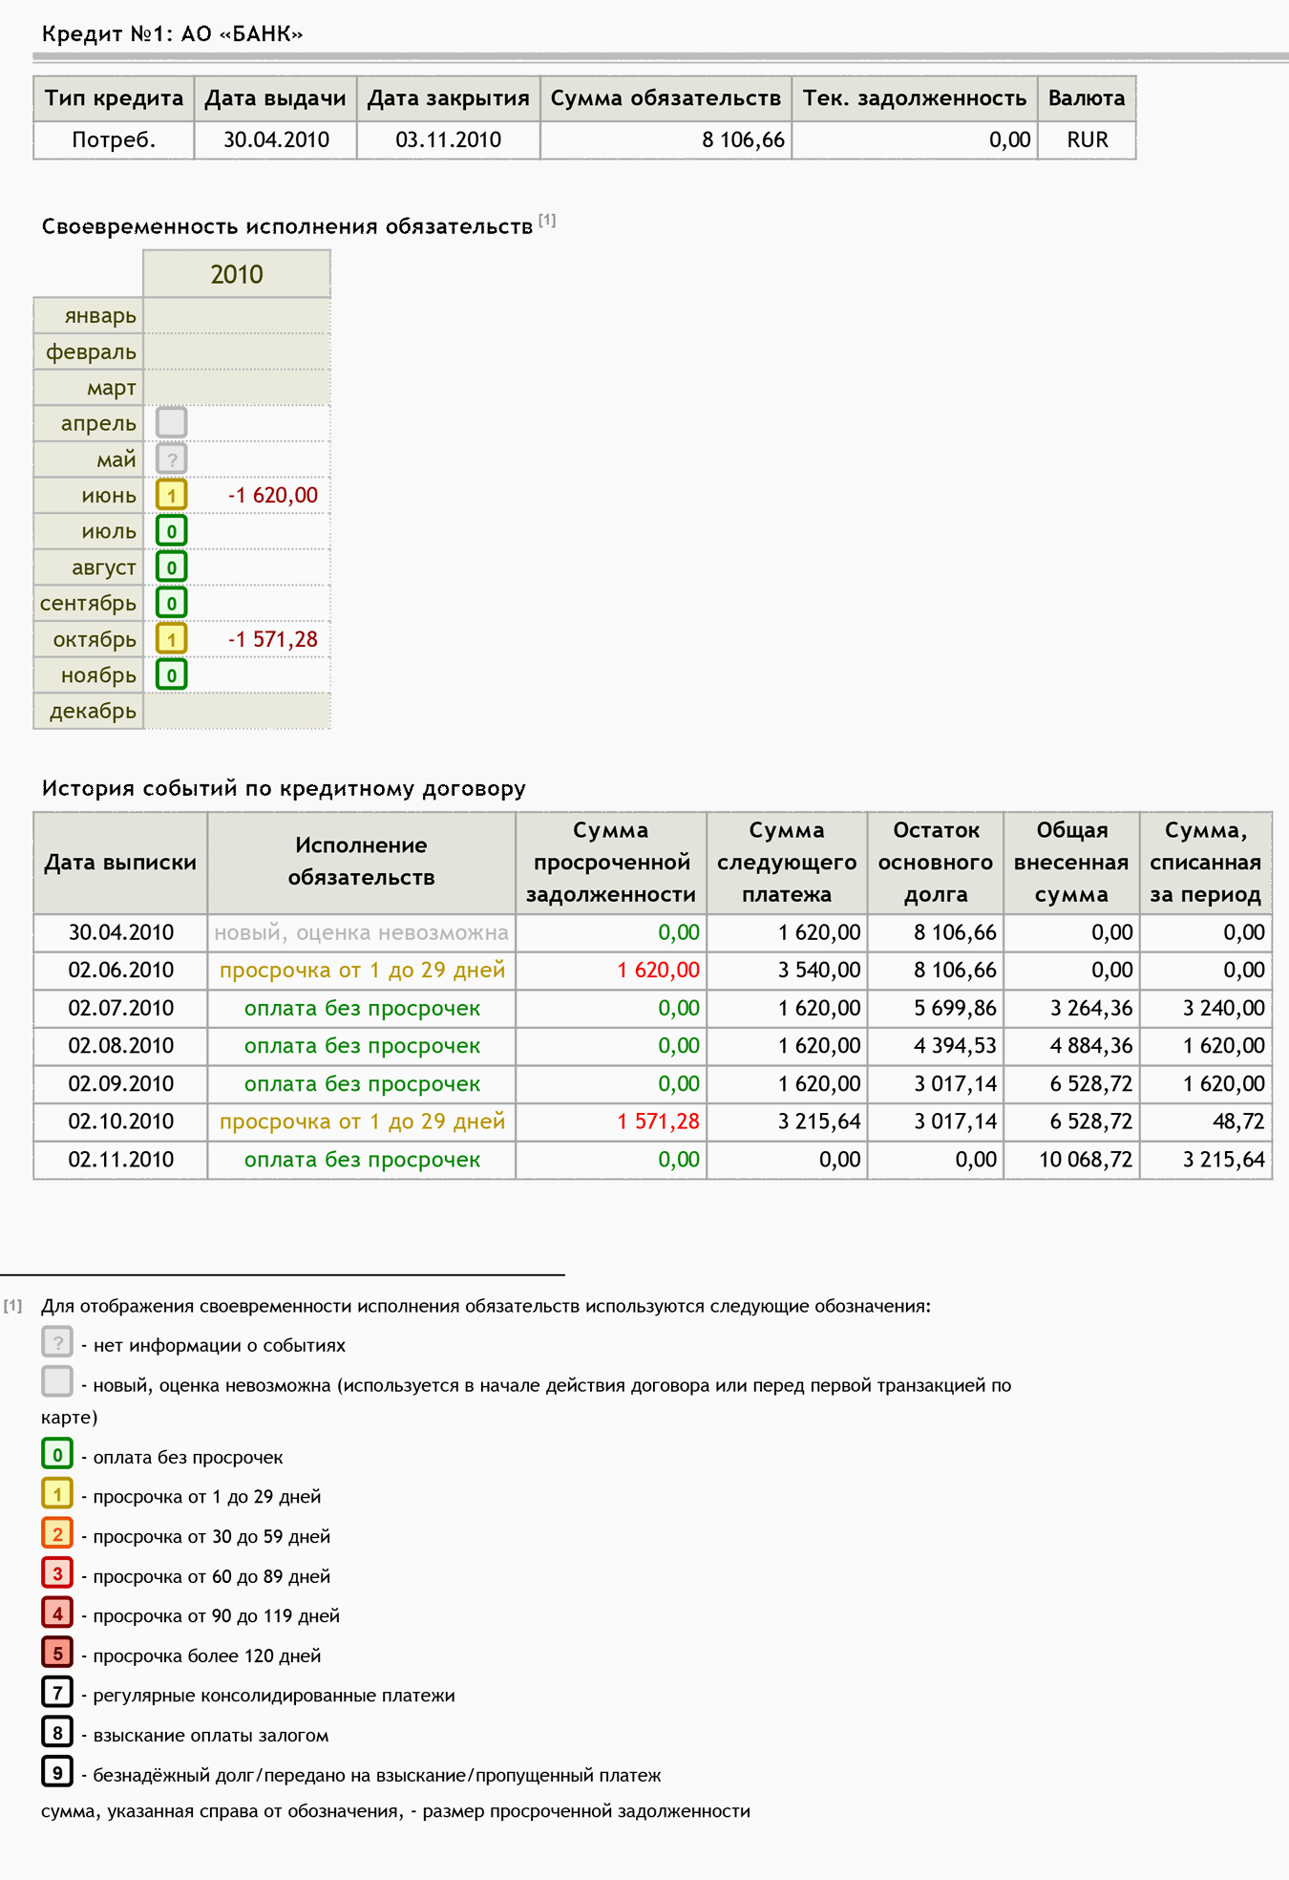This screenshot has height=1880, width=1289.
Task: Click the [1] footnote marker at bottom
Action: click(13, 1305)
